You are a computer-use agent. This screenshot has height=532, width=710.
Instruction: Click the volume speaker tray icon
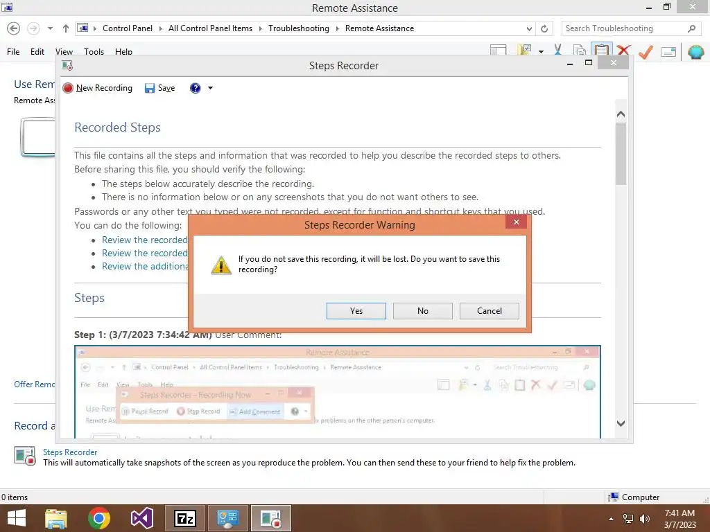coord(644,519)
